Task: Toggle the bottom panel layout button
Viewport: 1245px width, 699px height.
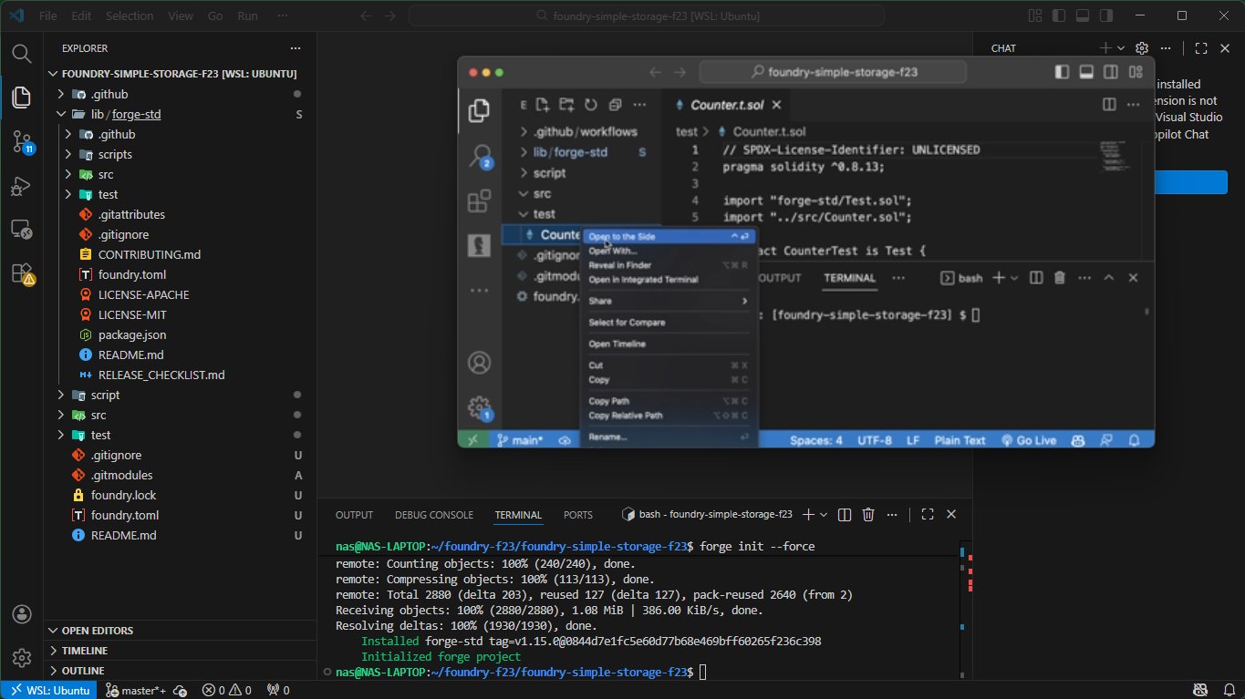Action: [x=1082, y=15]
